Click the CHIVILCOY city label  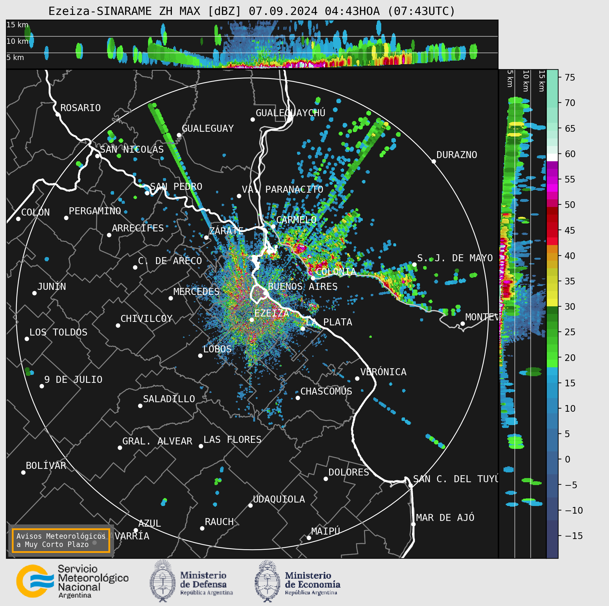pos(146,319)
